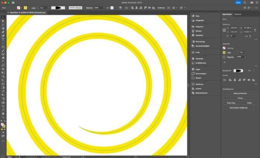The width and height of the screenshot is (260, 158).
Task: Open stroke weight dropdown in control bar
Action: click(x=49, y=8)
